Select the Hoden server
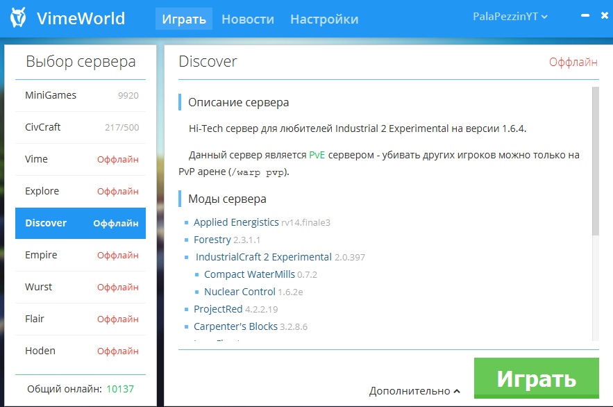 click(81, 351)
